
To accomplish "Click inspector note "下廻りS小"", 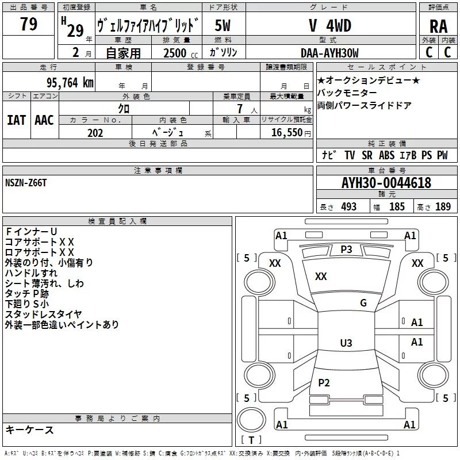I will 26,304.
